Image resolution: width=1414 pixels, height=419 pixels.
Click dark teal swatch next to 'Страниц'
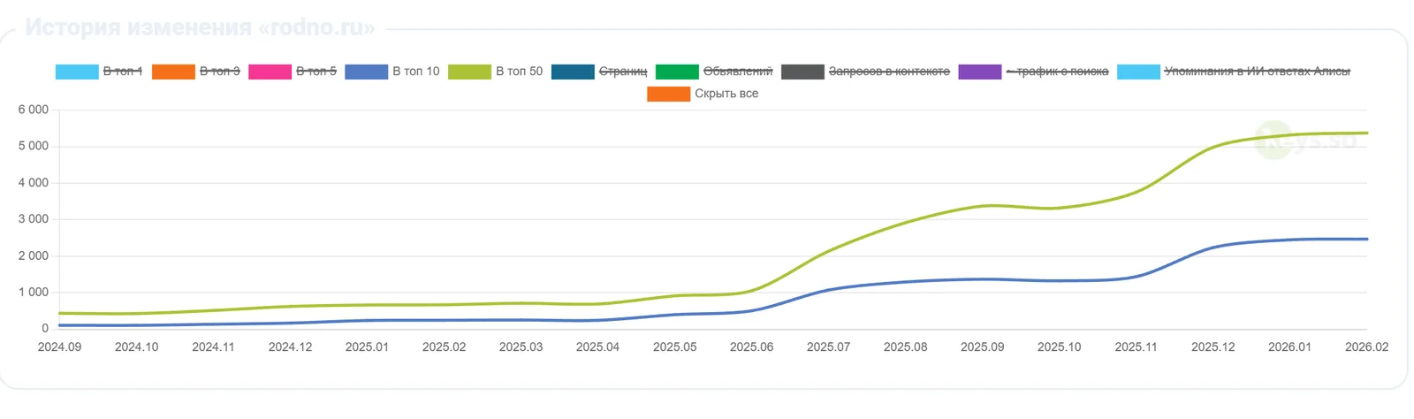coord(573,72)
